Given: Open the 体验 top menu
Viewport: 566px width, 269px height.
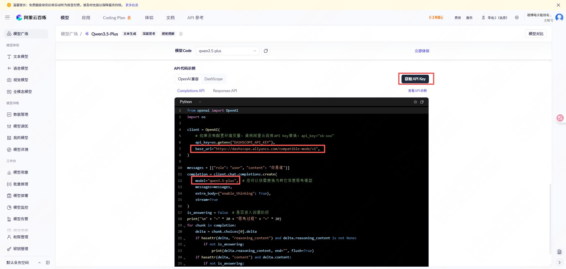Looking at the screenshot, I should point(149,18).
